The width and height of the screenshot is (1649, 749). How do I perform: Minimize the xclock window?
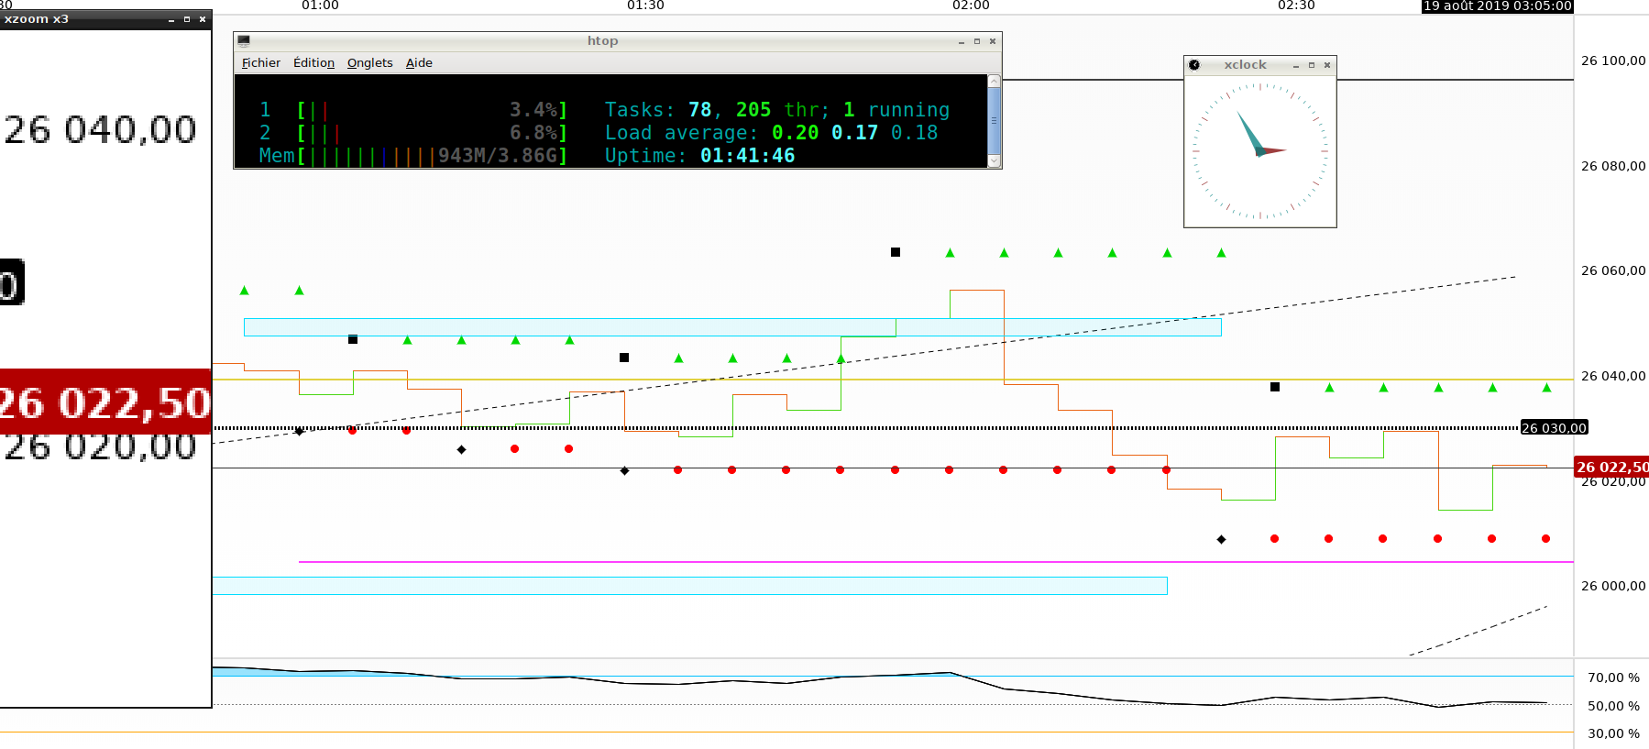pyautogui.click(x=1296, y=65)
